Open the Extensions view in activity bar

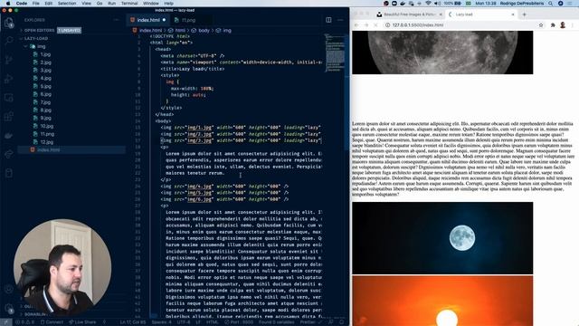click(8, 117)
